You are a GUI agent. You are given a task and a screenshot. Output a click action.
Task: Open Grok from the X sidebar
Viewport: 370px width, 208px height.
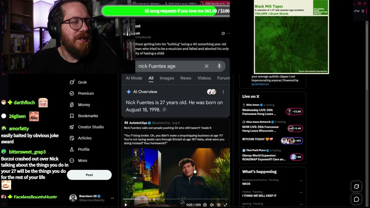78,82
